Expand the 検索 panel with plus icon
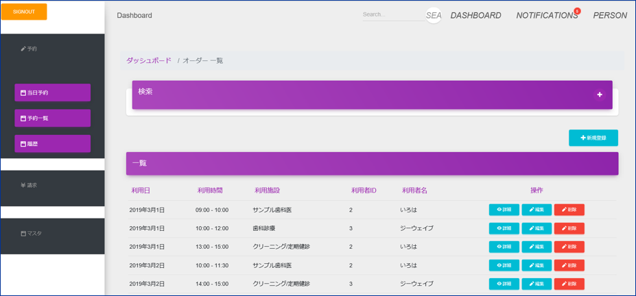 click(600, 95)
